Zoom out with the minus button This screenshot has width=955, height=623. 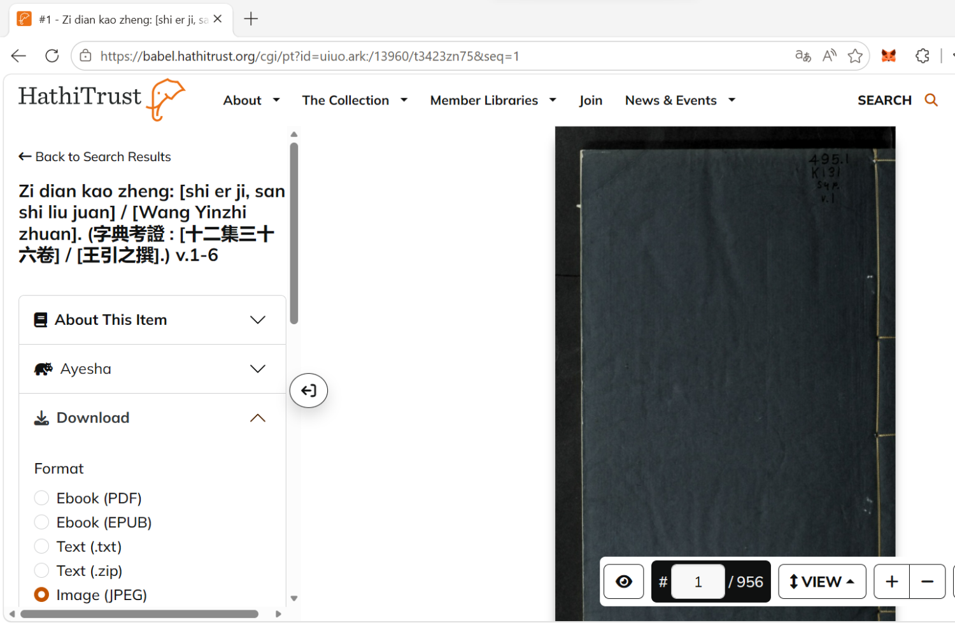pyautogui.click(x=928, y=582)
